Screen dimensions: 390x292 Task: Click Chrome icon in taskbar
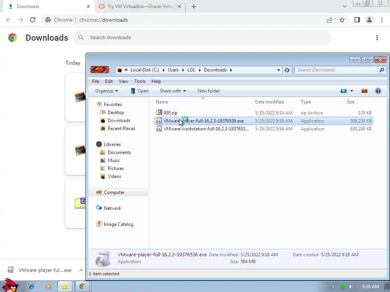tap(82, 286)
